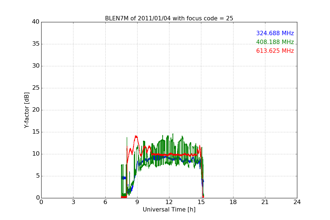Click x-axis tick label 18
Image resolution: width=330 pixels, height=220 pixels.
point(233,202)
